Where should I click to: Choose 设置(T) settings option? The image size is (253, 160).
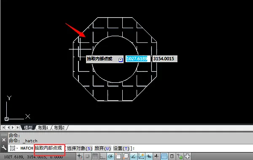coord(121,148)
